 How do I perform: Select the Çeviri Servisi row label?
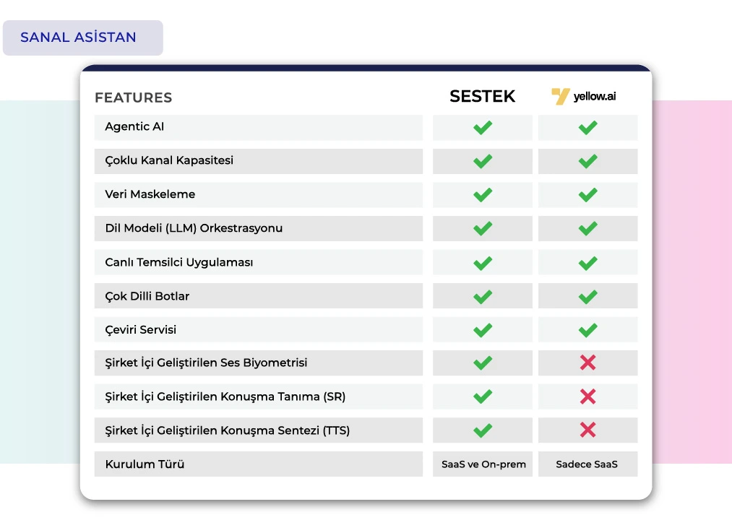point(140,330)
